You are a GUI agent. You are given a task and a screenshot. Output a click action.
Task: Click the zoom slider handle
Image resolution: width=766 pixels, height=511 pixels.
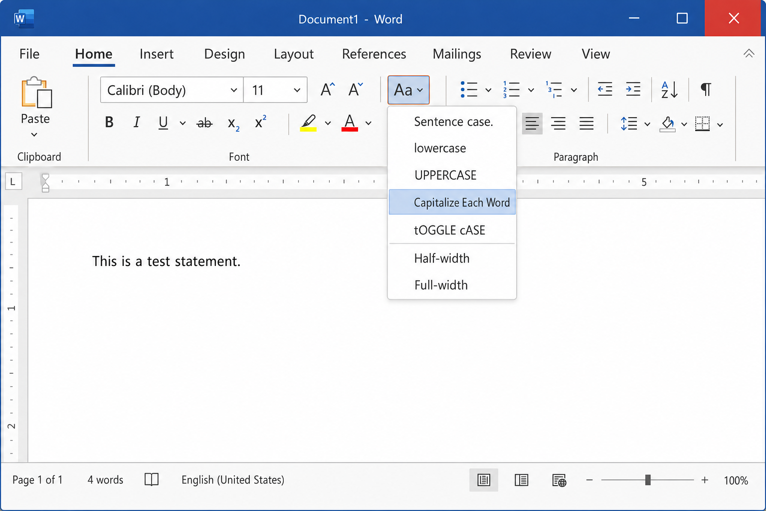[648, 480]
